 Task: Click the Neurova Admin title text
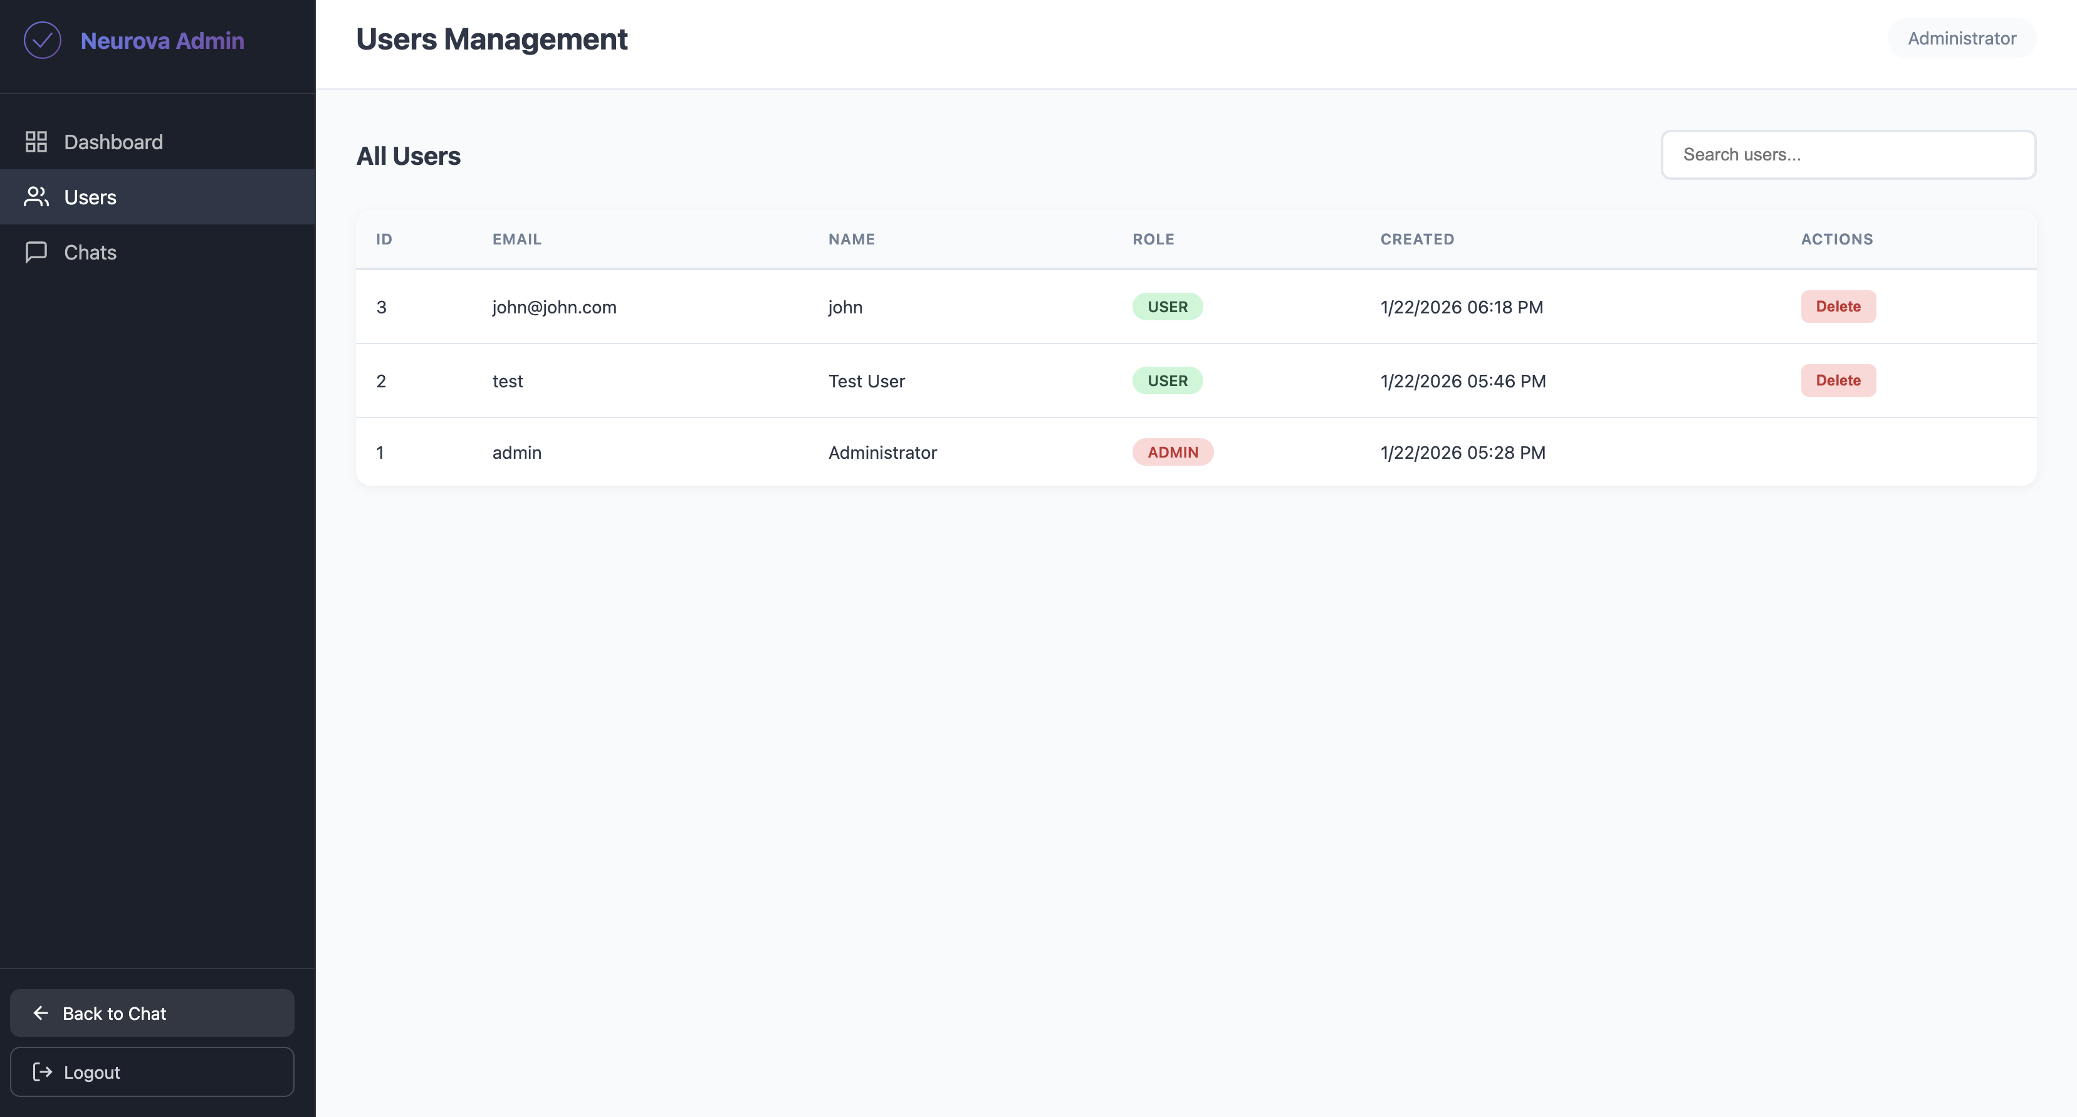162,40
